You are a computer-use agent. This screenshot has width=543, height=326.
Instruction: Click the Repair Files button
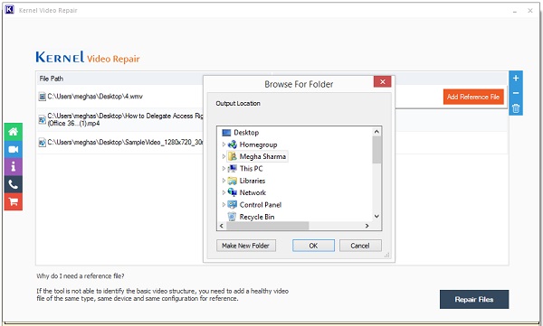coord(474,300)
